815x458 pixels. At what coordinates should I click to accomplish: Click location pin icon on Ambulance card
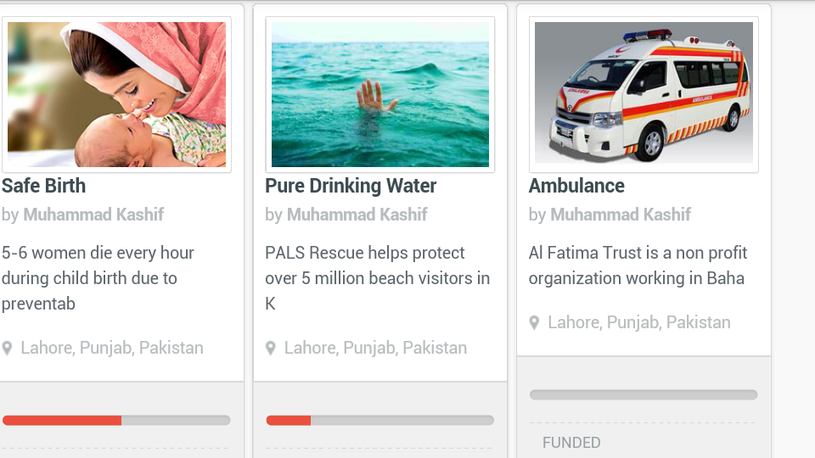click(534, 323)
